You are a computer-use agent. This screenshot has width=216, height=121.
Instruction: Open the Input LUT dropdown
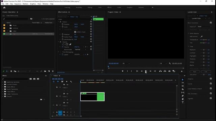coord(205,27)
